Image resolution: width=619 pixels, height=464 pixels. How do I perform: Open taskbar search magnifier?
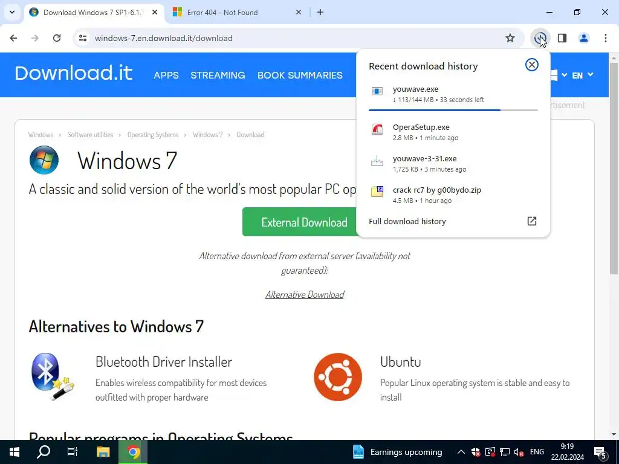tap(44, 452)
